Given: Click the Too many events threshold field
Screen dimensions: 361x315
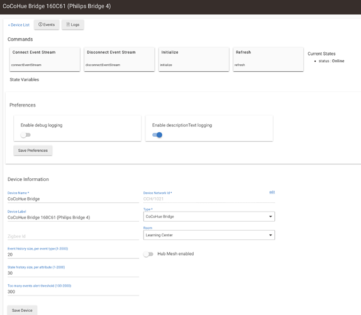Looking at the screenshot, I should pos(73,292).
